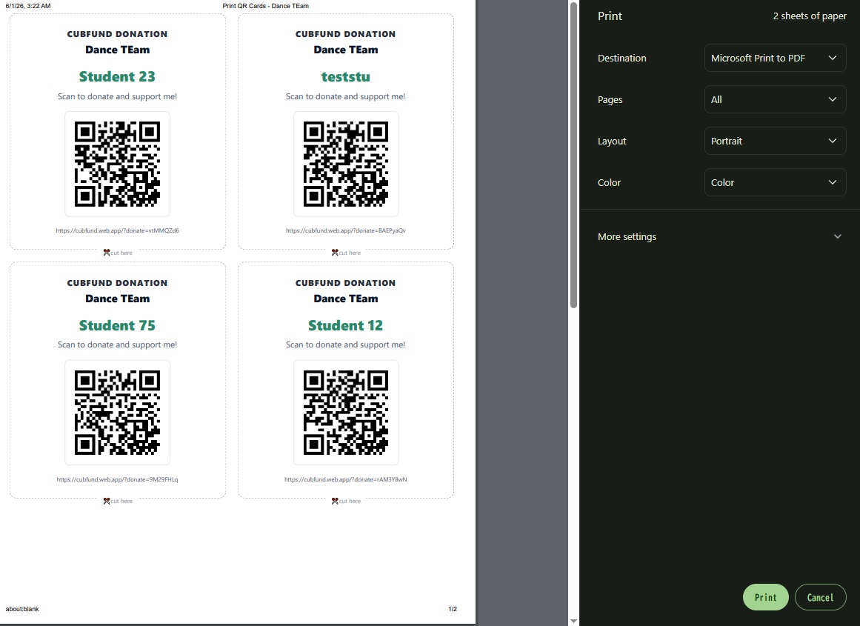Click the '1/2' page number
The height and width of the screenshot is (626, 860).
click(x=453, y=609)
